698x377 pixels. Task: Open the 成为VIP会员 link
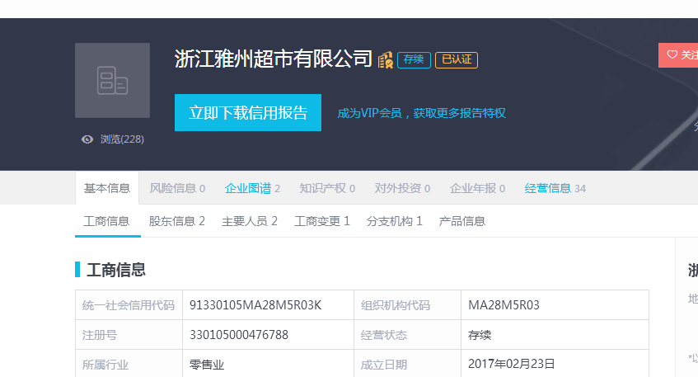(x=421, y=113)
